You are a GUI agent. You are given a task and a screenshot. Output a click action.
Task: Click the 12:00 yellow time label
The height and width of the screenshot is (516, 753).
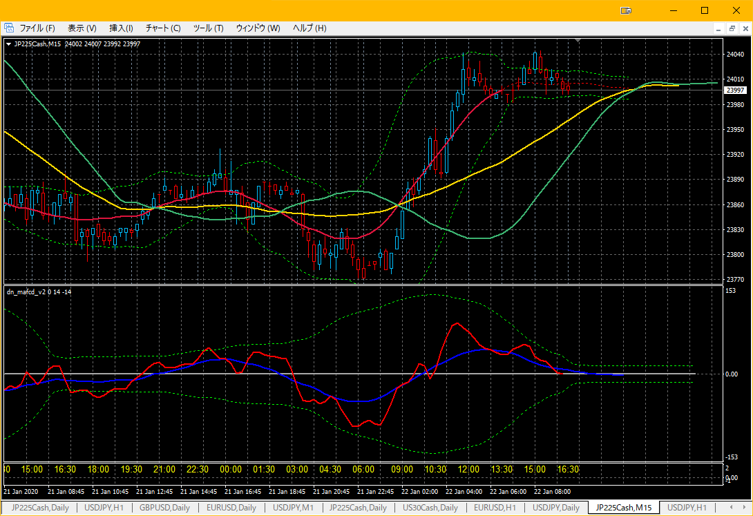point(468,470)
